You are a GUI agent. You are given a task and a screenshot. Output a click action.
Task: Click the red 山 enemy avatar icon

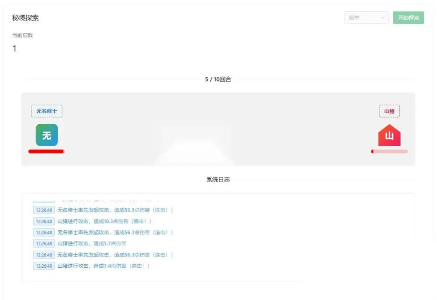click(389, 135)
